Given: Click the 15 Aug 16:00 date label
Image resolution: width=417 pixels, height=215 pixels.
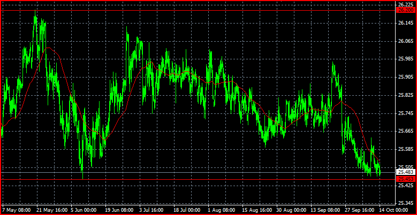Looking at the screenshot, I should (257, 210).
